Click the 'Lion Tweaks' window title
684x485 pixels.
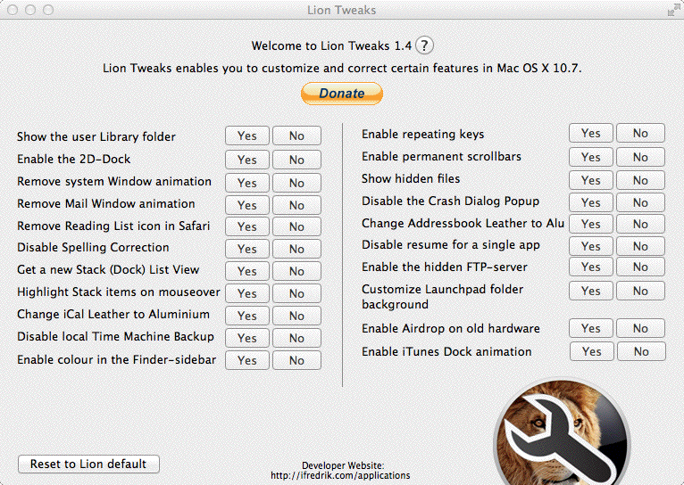(x=342, y=10)
